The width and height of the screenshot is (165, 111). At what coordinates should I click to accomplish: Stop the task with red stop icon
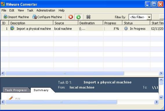[x=70, y=17]
